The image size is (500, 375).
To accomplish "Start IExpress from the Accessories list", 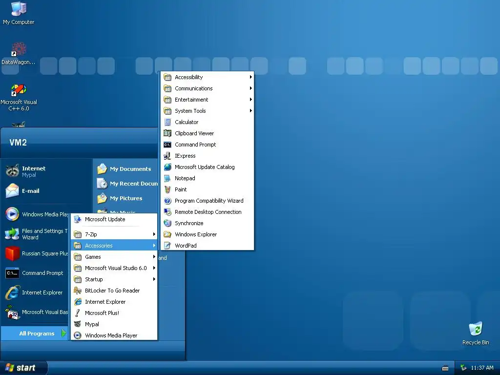I will [x=207, y=156].
